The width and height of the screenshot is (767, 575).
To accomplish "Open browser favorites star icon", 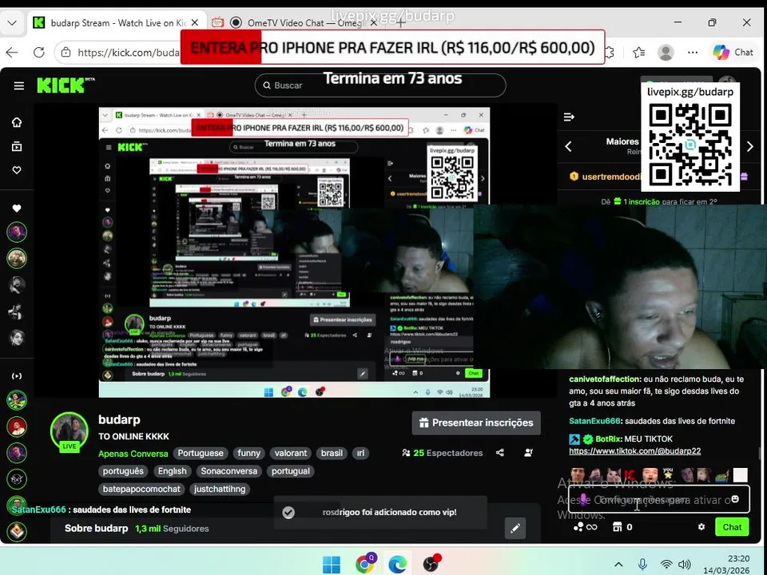I will pyautogui.click(x=639, y=53).
